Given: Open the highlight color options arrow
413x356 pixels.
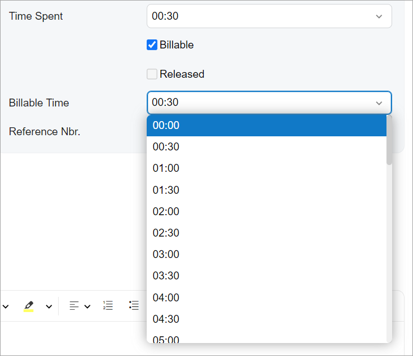Looking at the screenshot, I should (x=49, y=306).
